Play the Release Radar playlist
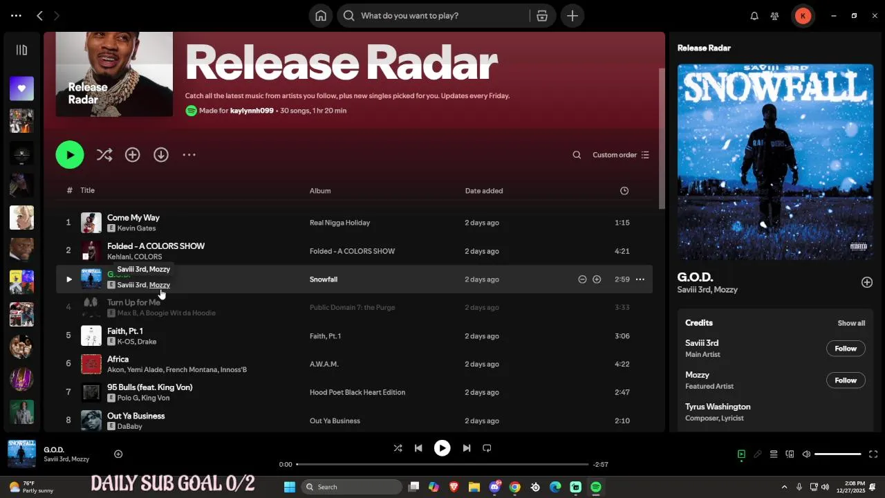Screen dimensions: 885x498 [x=70, y=155]
